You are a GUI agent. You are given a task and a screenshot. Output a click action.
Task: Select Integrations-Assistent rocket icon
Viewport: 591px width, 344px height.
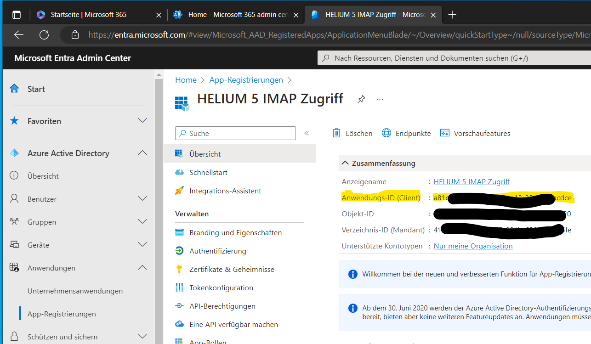[x=179, y=191]
